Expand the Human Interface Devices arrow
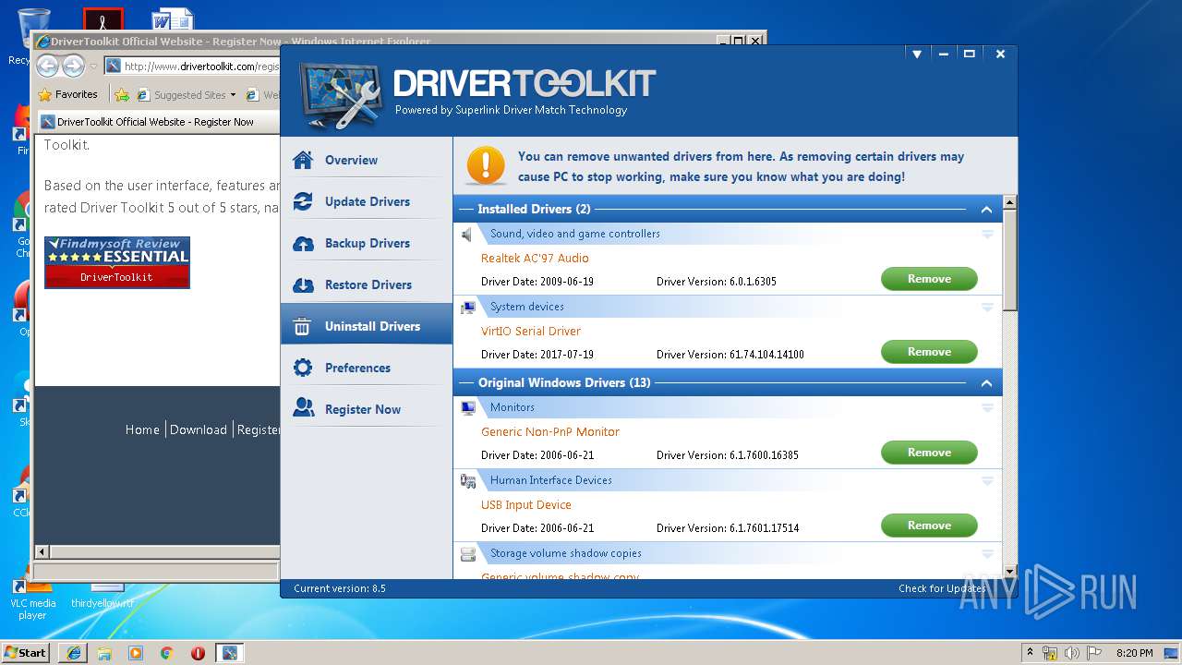This screenshot has width=1182, height=665. click(987, 481)
